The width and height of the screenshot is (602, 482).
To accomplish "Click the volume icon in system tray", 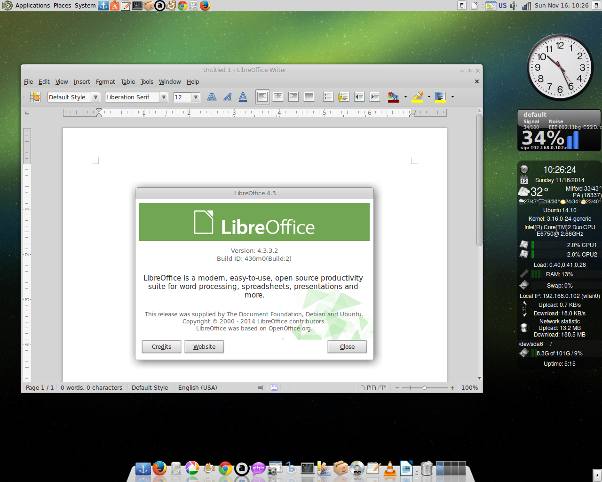I will (514, 6).
